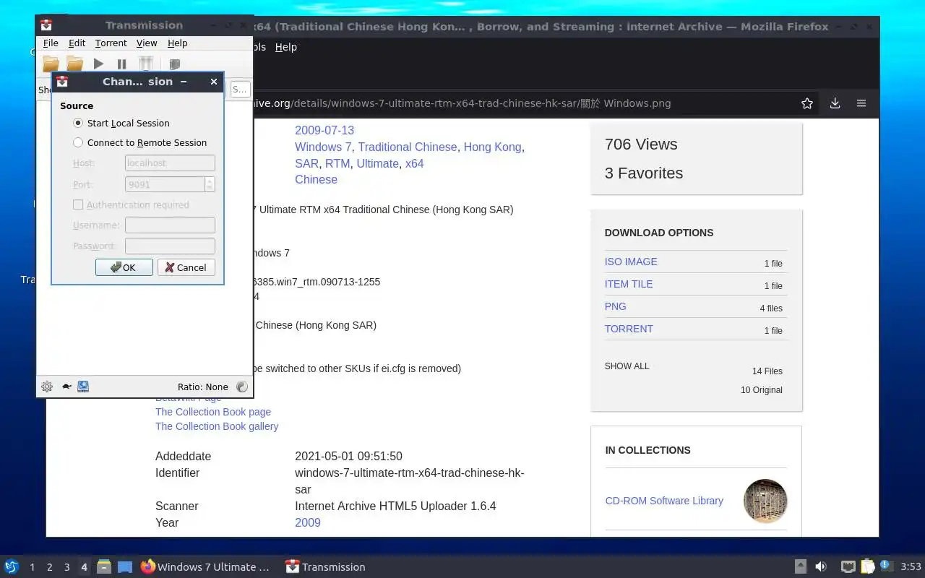Click the Start torrent play icon

click(99, 64)
